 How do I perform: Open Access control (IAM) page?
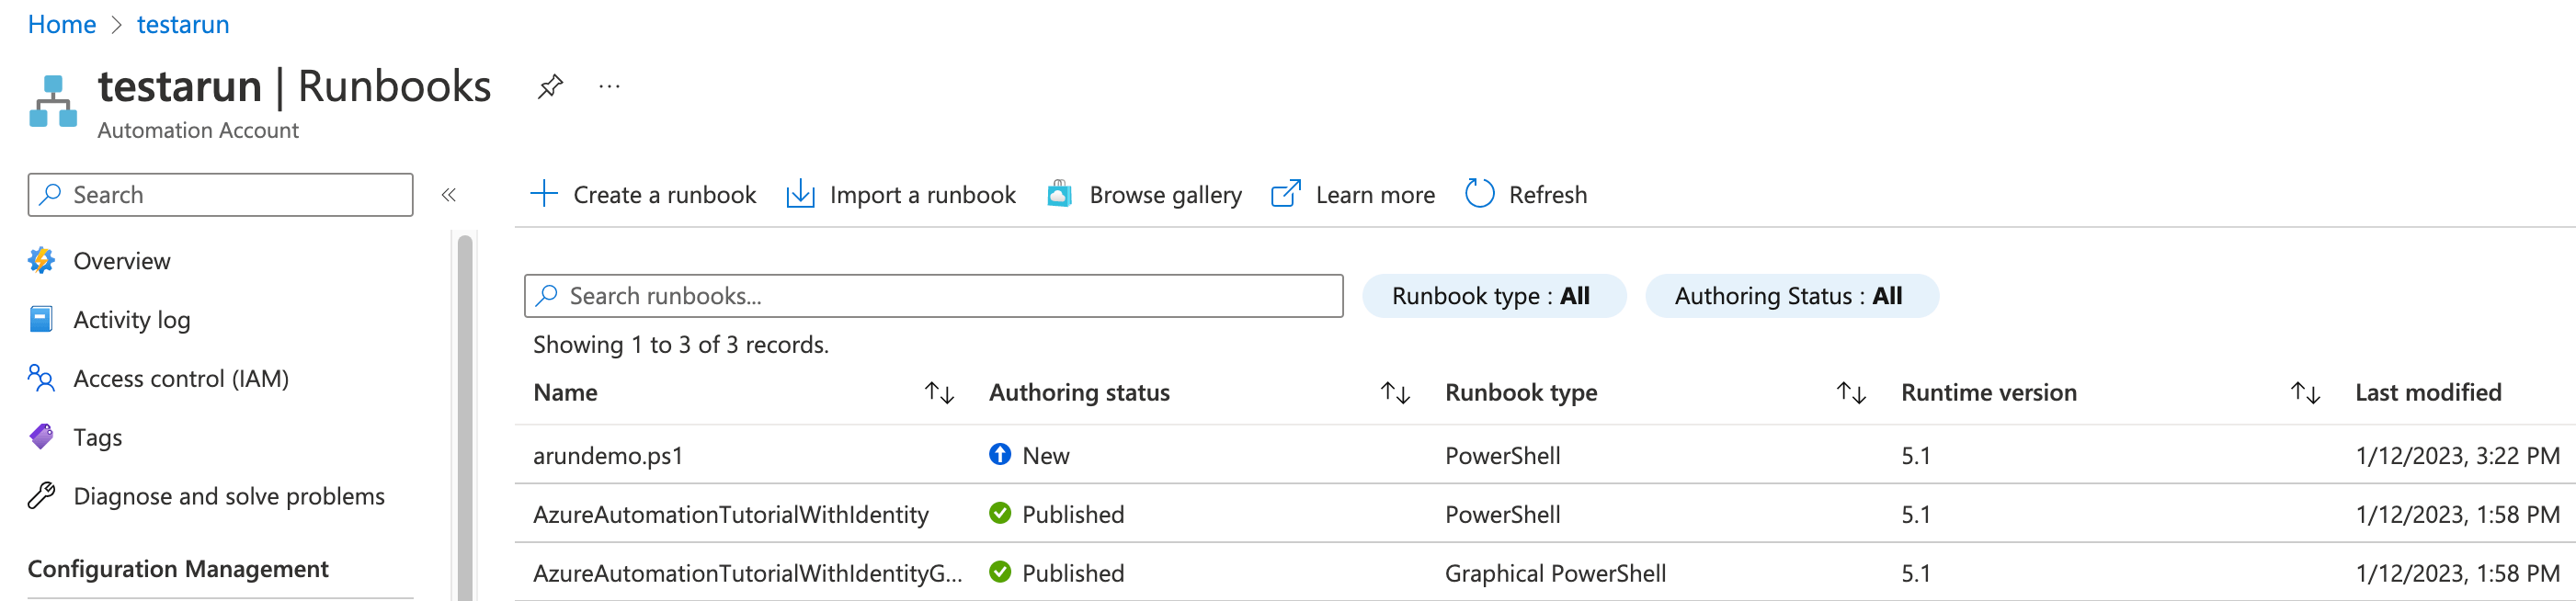[x=180, y=379]
